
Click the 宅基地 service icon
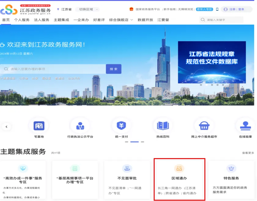click(x=39, y=126)
